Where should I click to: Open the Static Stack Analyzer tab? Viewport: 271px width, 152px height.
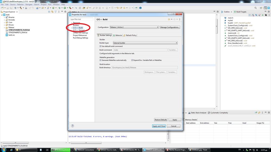pos(197,113)
